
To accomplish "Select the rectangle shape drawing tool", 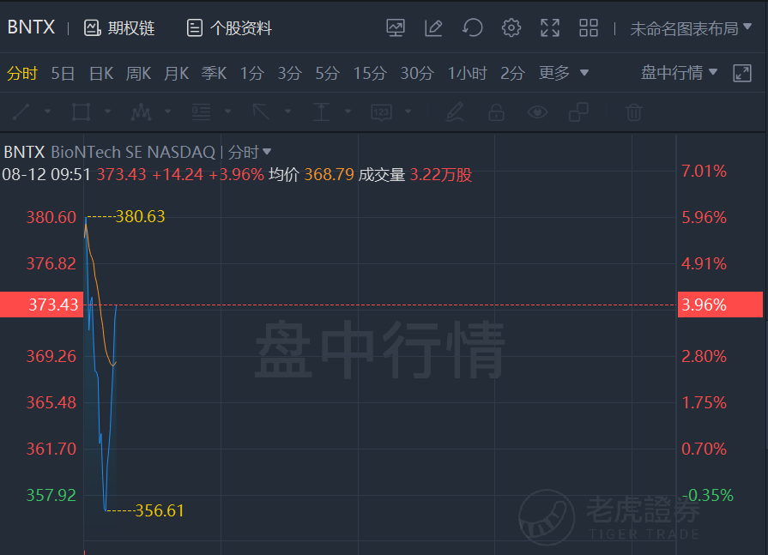I will click(x=81, y=112).
